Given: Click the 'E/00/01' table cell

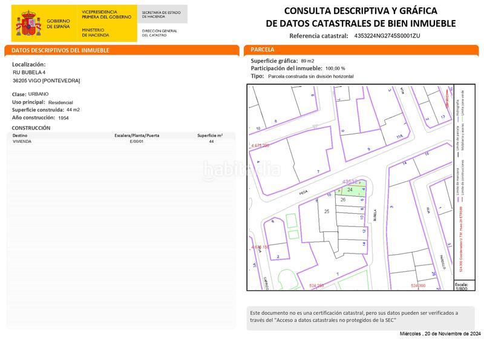Looking at the screenshot, I should [x=137, y=141].
